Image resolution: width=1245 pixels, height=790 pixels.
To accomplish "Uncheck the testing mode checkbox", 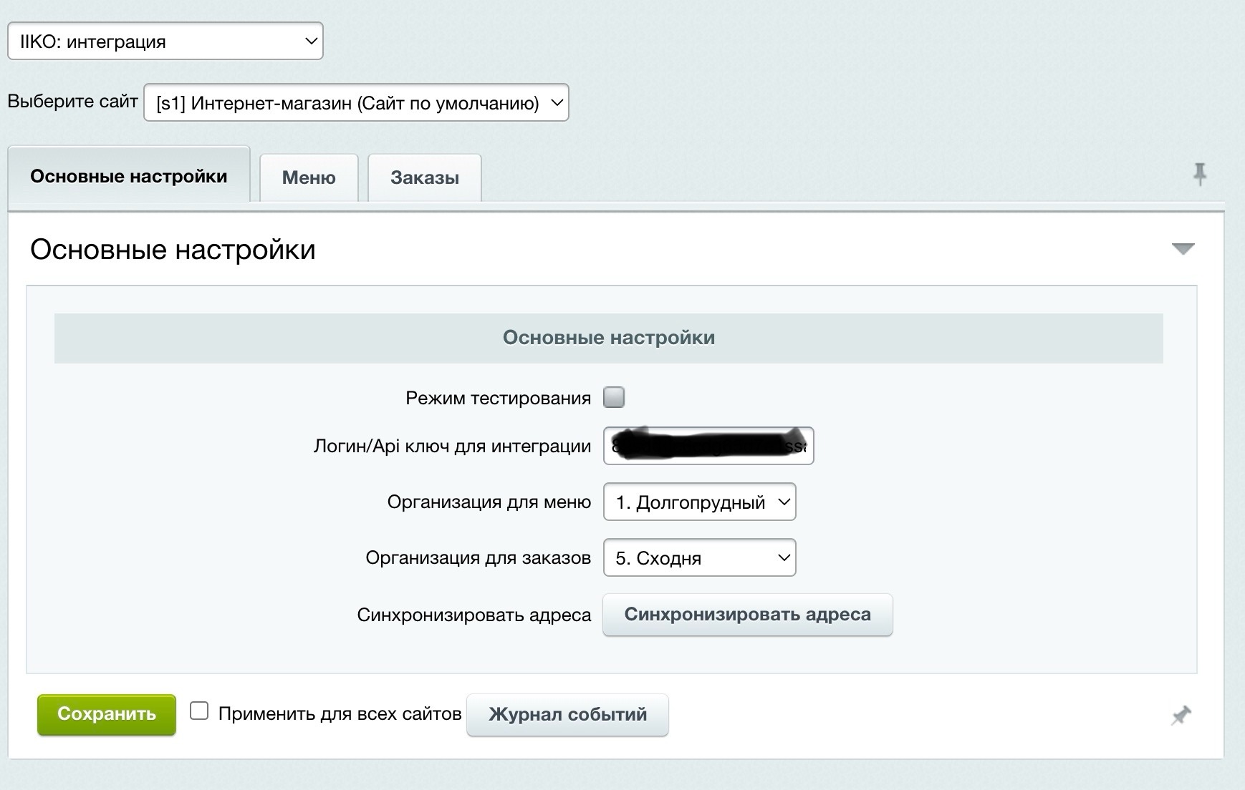I will click(x=614, y=397).
